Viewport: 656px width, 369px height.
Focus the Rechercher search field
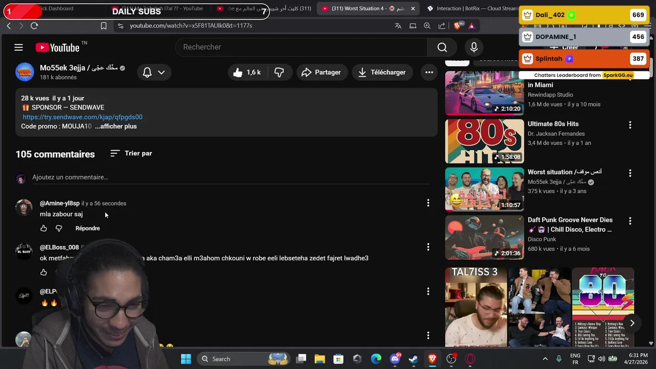(301, 47)
